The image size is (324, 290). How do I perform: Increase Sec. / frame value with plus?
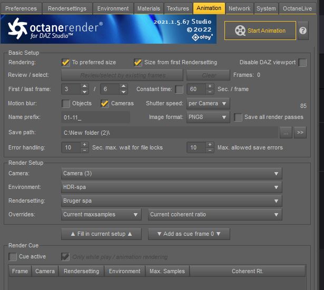(x=210, y=86)
